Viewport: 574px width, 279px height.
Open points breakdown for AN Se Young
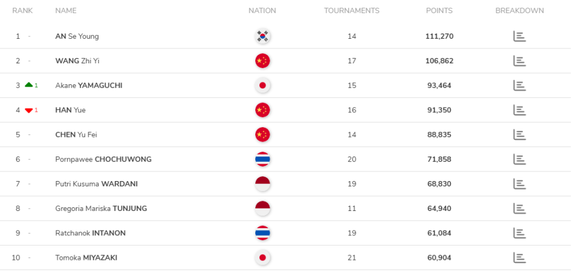[519, 36]
